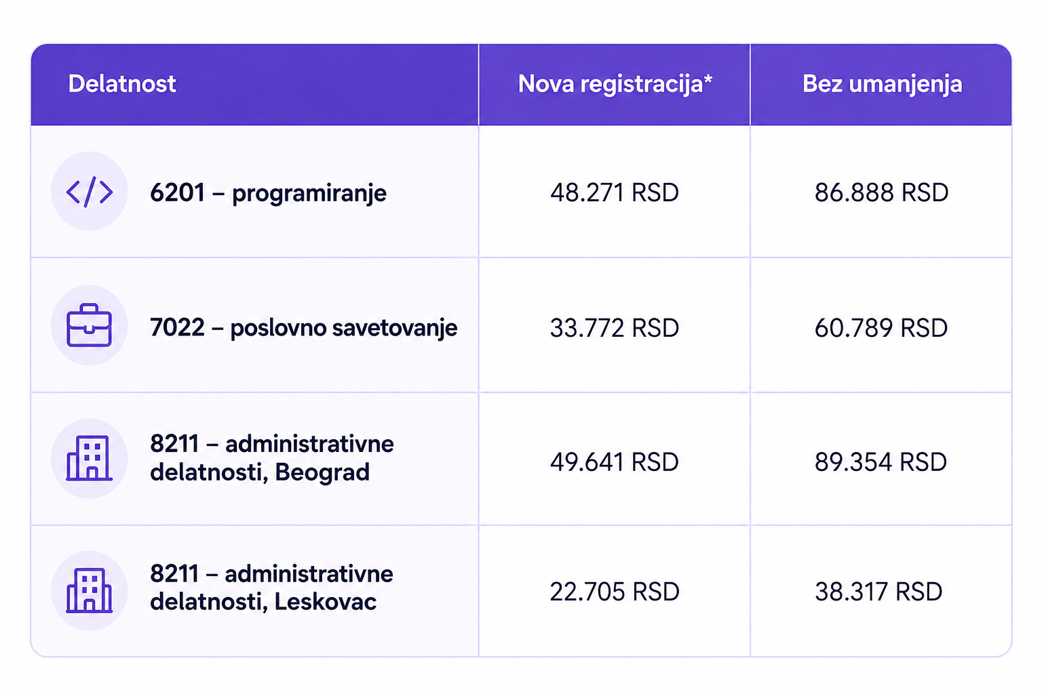The width and height of the screenshot is (1042, 694).
Task: Click the 8211 administrativne delatnosti, Leskovac label
Action: point(271,588)
